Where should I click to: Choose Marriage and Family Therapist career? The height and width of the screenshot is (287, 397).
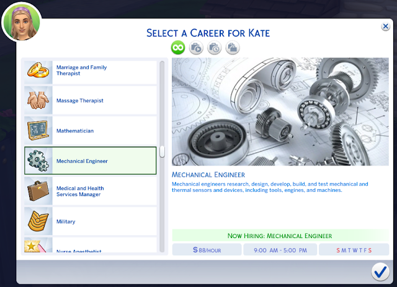click(91, 72)
